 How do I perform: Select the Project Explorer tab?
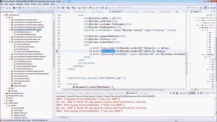9,12
